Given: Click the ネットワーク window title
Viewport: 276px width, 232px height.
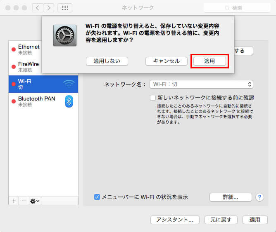Looking at the screenshot, I should (138, 8).
